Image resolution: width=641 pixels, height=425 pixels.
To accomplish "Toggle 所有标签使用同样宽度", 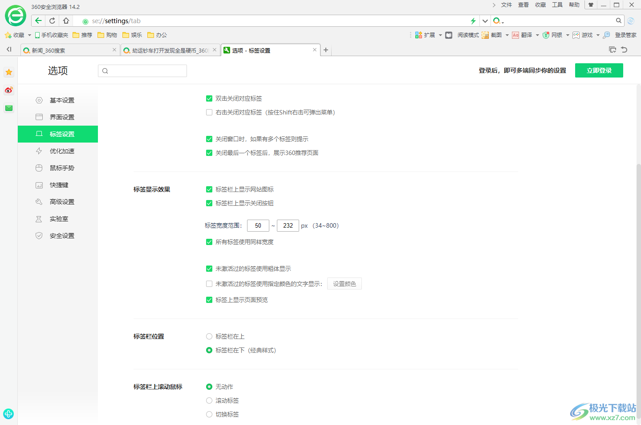I will pos(209,242).
